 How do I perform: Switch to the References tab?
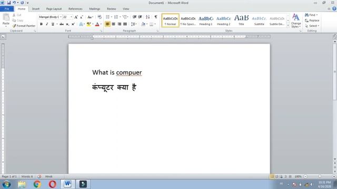tap(75, 9)
